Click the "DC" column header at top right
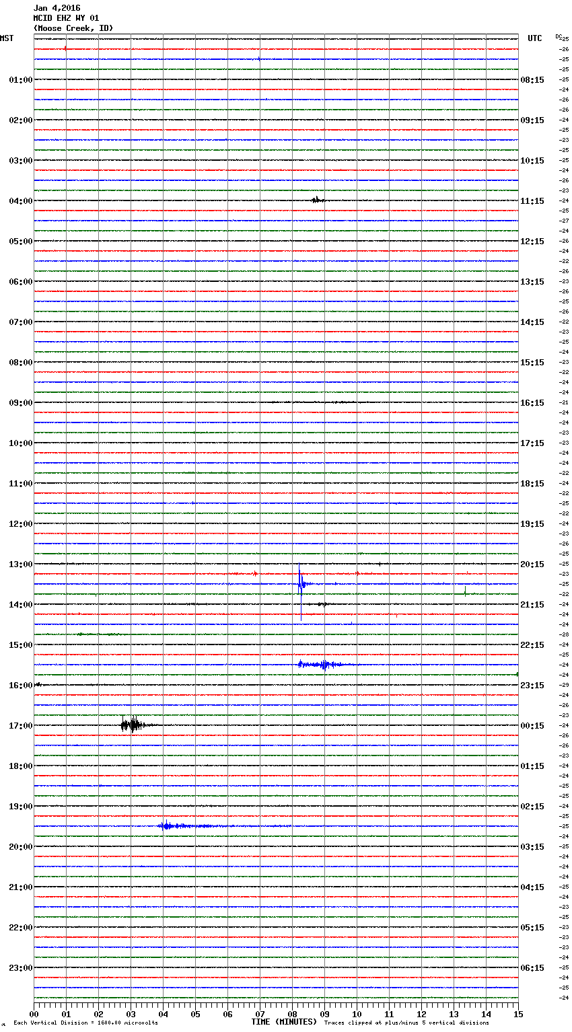The image size is (572, 1032). click(559, 36)
